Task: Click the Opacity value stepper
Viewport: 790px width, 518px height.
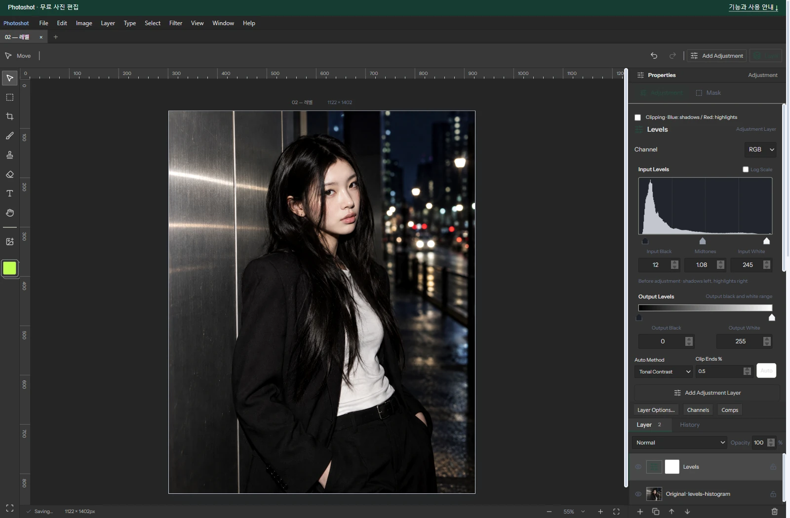Action: pos(771,443)
